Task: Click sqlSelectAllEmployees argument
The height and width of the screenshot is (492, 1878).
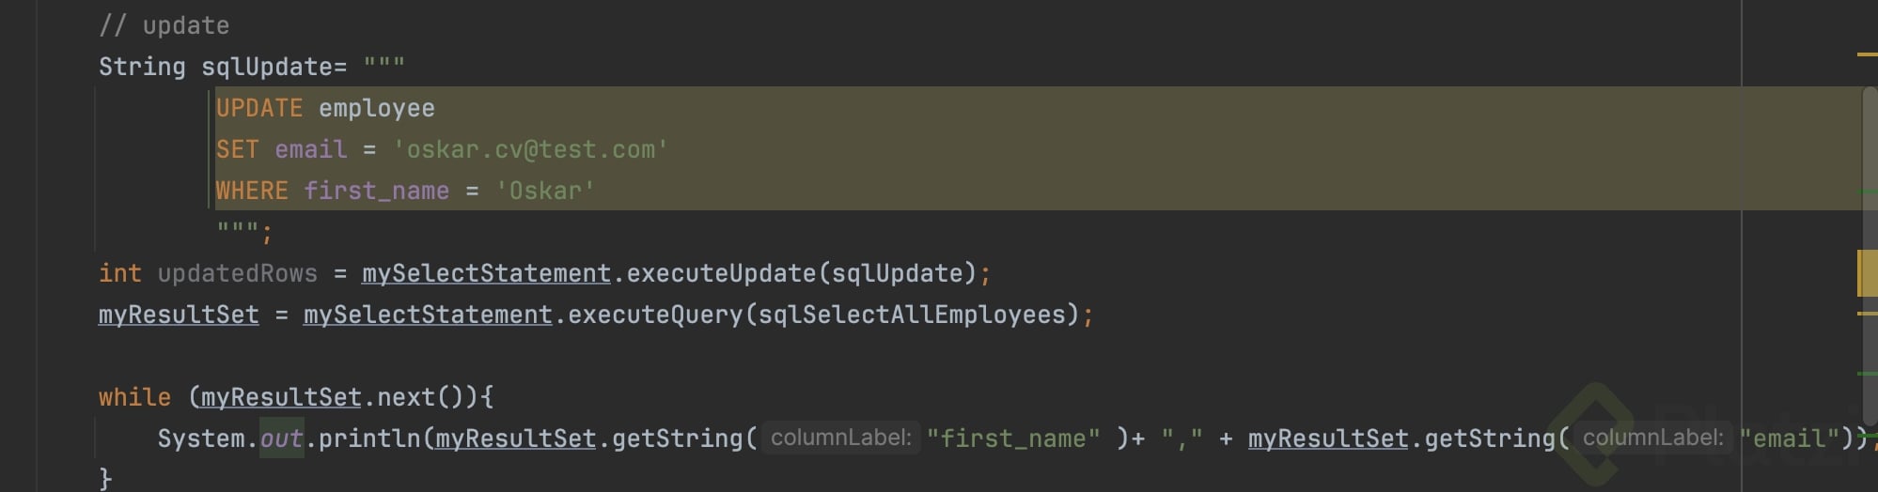Action: coord(916,315)
